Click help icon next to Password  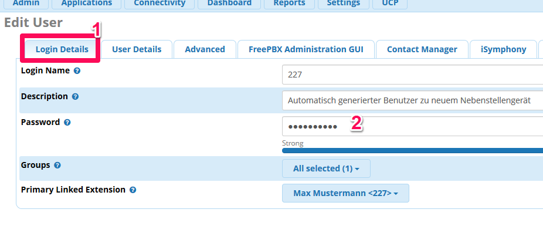pyautogui.click(x=67, y=122)
